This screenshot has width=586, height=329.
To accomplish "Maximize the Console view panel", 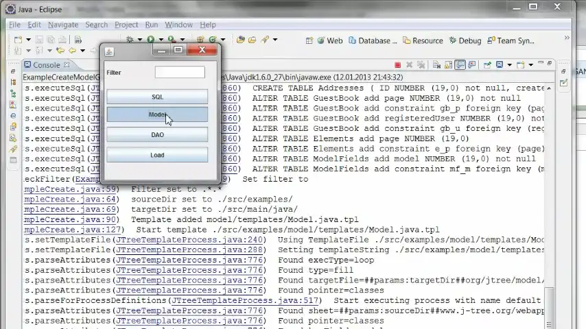I will 550,63.
